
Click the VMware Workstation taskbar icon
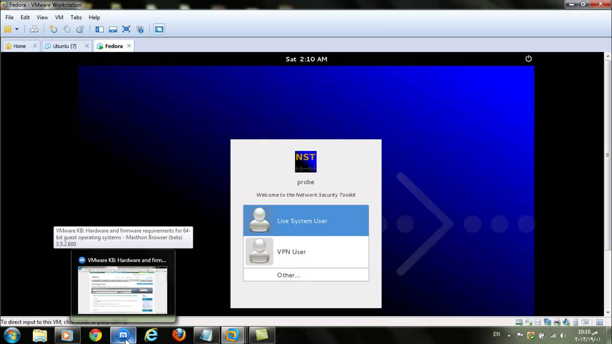click(233, 335)
